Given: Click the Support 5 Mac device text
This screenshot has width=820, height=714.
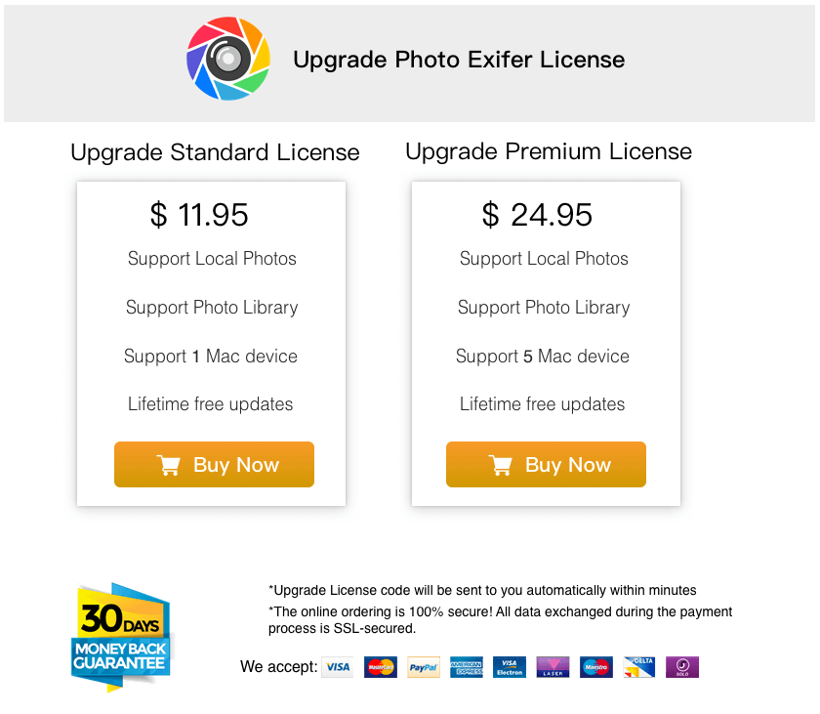Looking at the screenshot, I should tap(543, 357).
